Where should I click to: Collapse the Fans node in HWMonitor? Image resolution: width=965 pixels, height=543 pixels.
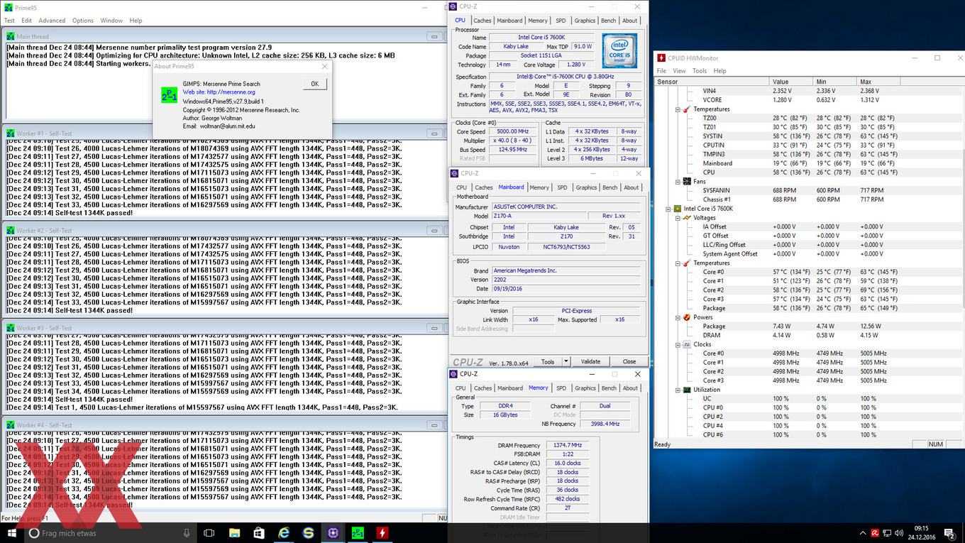(x=678, y=182)
